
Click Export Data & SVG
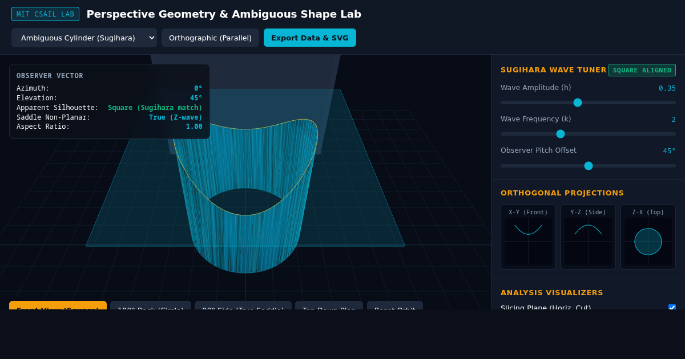[x=310, y=38]
